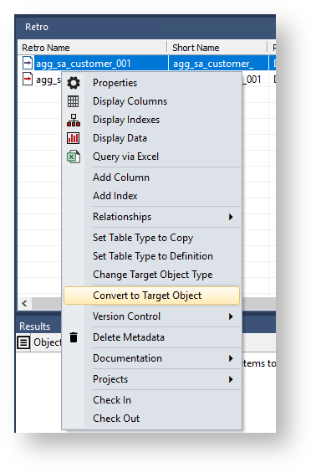Click the Results panel title
The width and height of the screenshot is (316, 473).
(x=34, y=326)
